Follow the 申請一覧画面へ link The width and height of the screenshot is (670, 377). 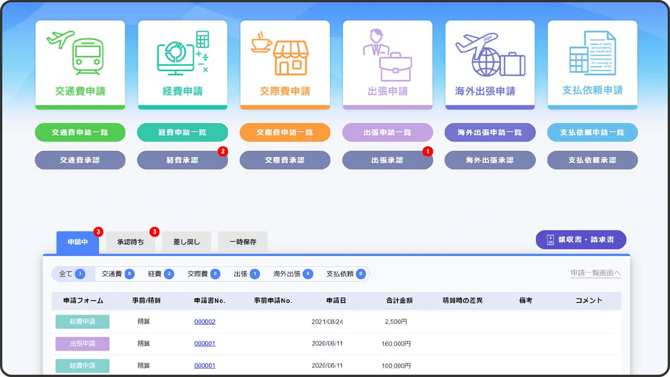click(x=596, y=273)
